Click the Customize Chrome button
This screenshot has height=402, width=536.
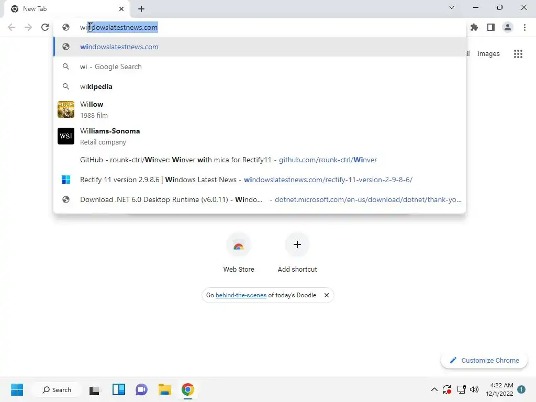[x=484, y=360]
